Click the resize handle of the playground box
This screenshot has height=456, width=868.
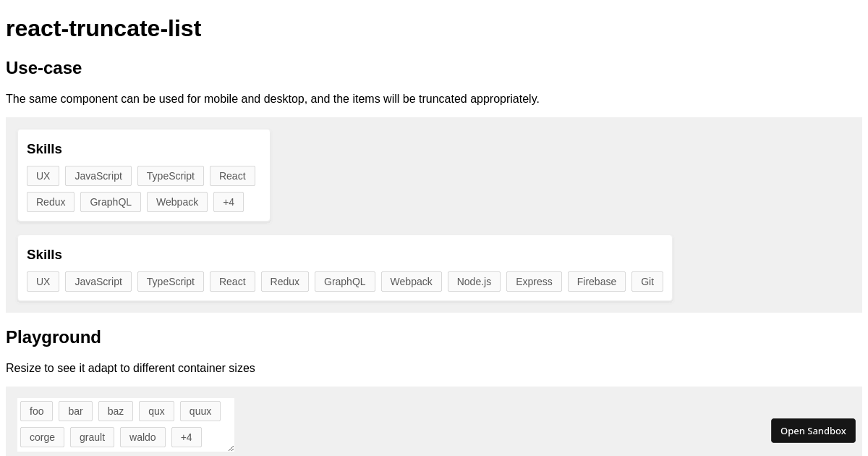[231, 448]
